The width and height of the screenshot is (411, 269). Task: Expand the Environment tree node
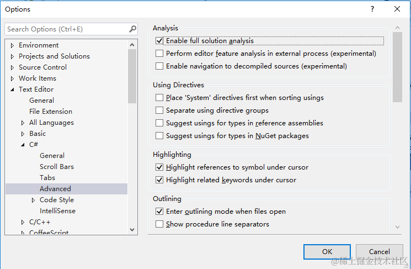(12, 45)
